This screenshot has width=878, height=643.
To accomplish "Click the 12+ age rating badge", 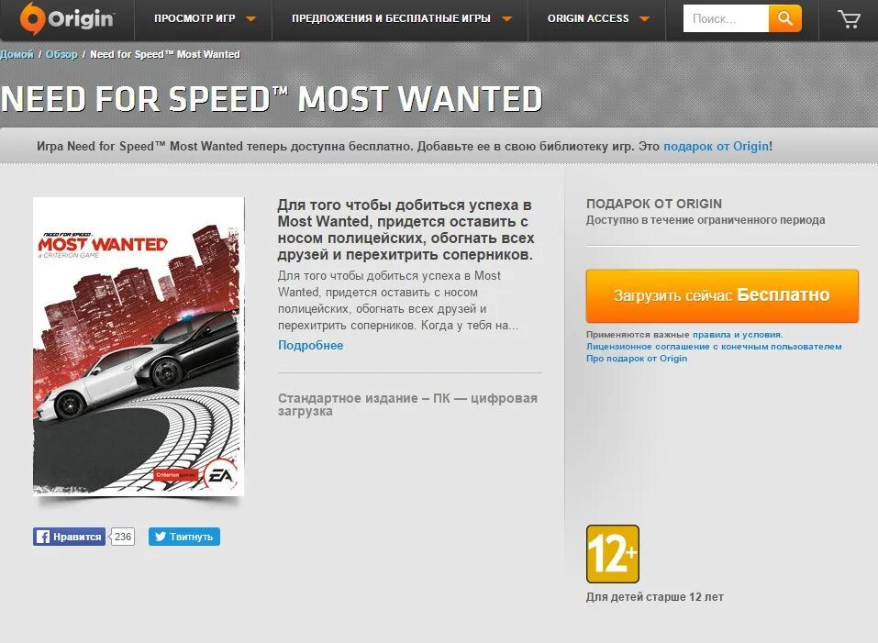I will (613, 554).
